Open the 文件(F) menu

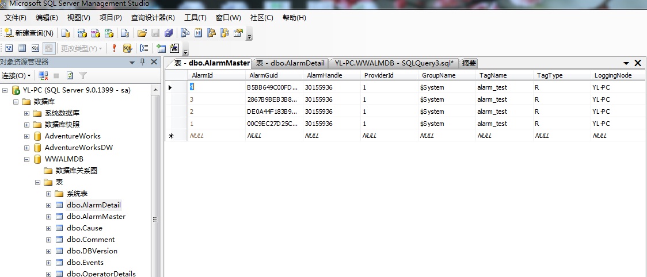(16, 18)
